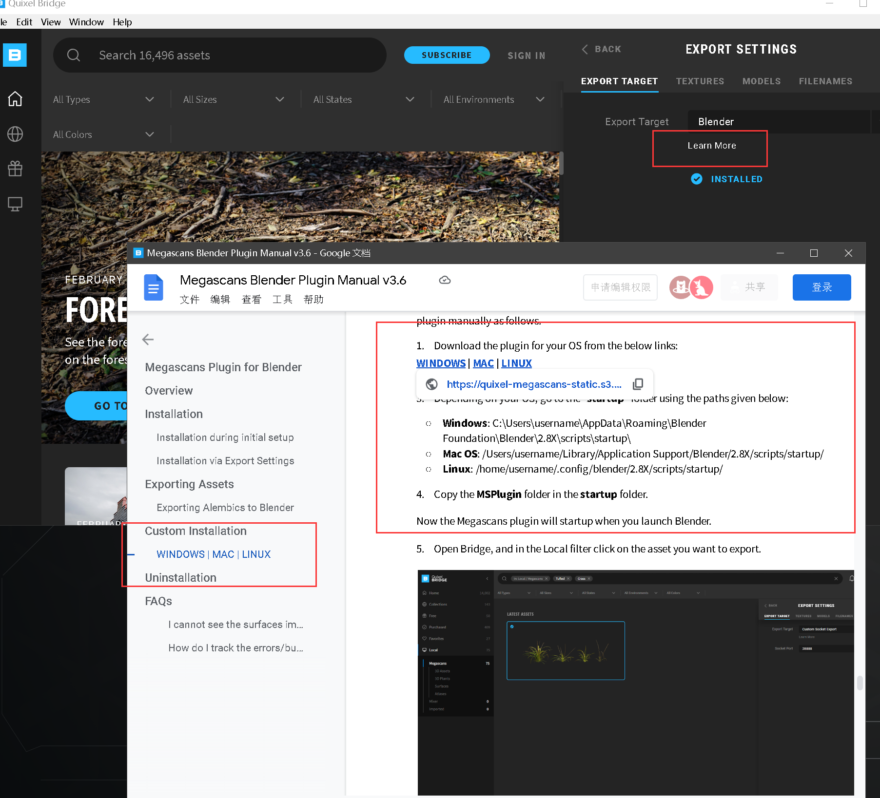
Task: Open the monitor Local sidebar icon
Action: (15, 204)
